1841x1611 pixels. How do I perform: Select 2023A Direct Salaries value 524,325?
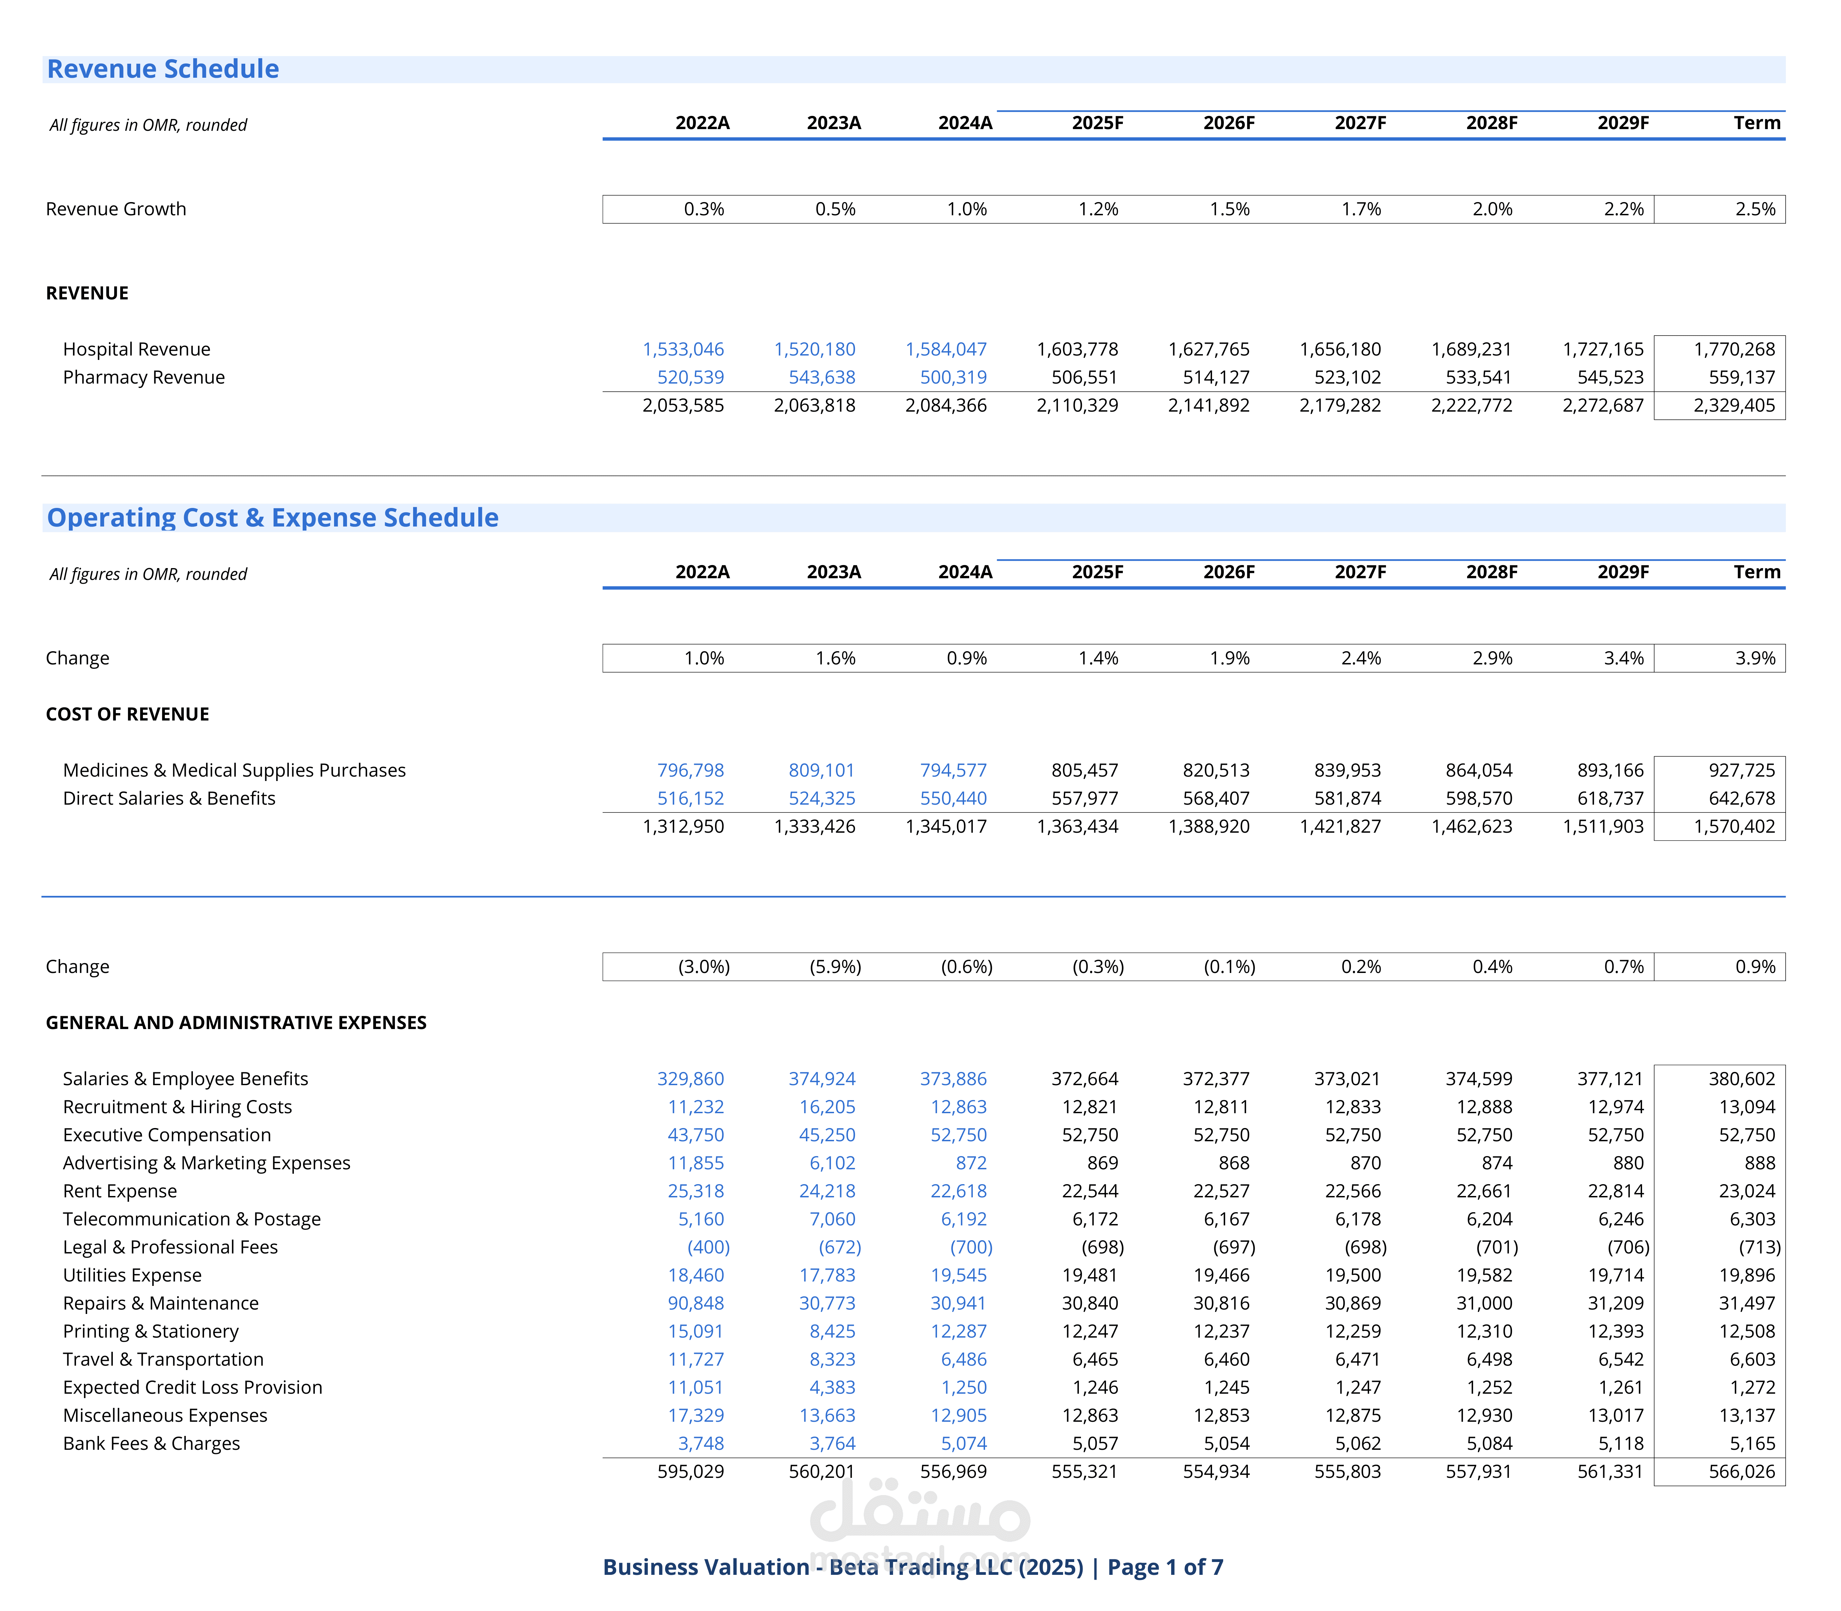coord(821,798)
